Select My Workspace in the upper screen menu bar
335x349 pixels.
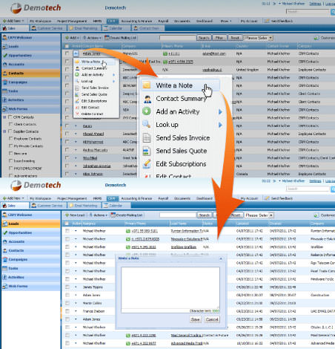[40, 21]
